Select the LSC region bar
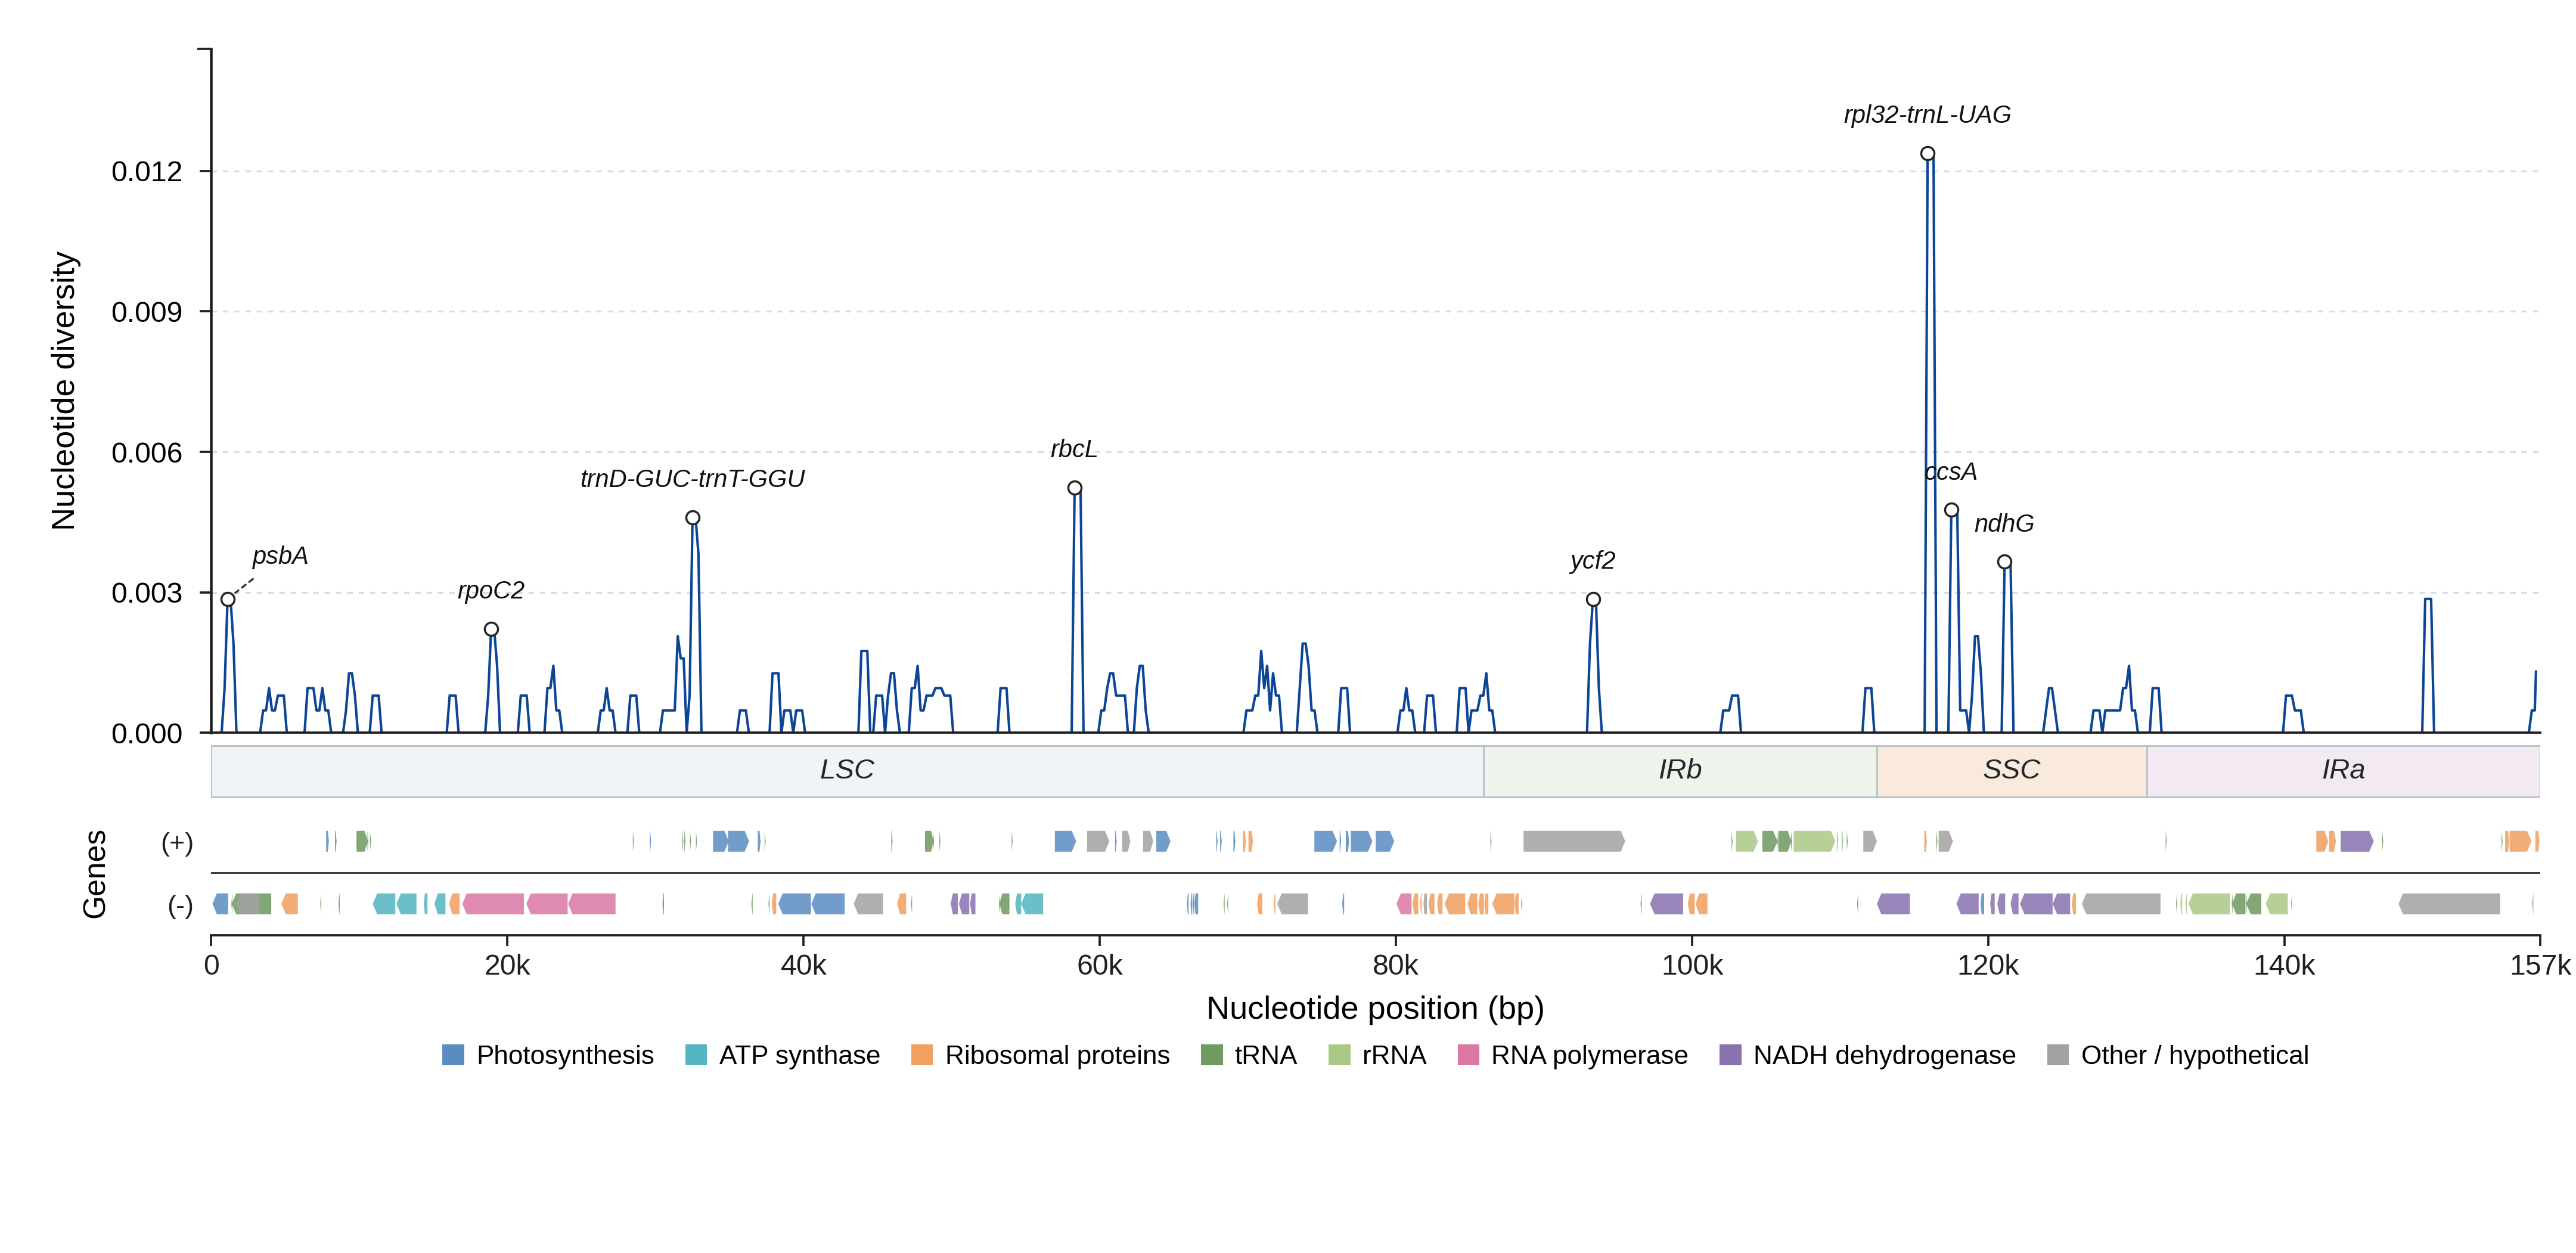 [x=847, y=771]
